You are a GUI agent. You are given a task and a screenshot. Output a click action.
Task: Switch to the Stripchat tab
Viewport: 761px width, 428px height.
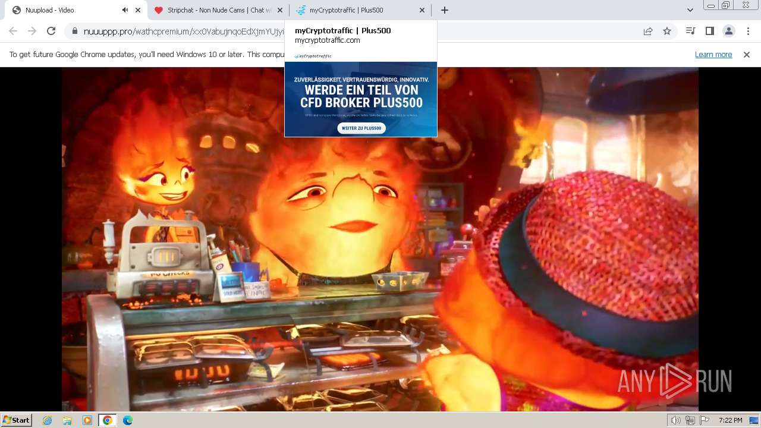218,10
